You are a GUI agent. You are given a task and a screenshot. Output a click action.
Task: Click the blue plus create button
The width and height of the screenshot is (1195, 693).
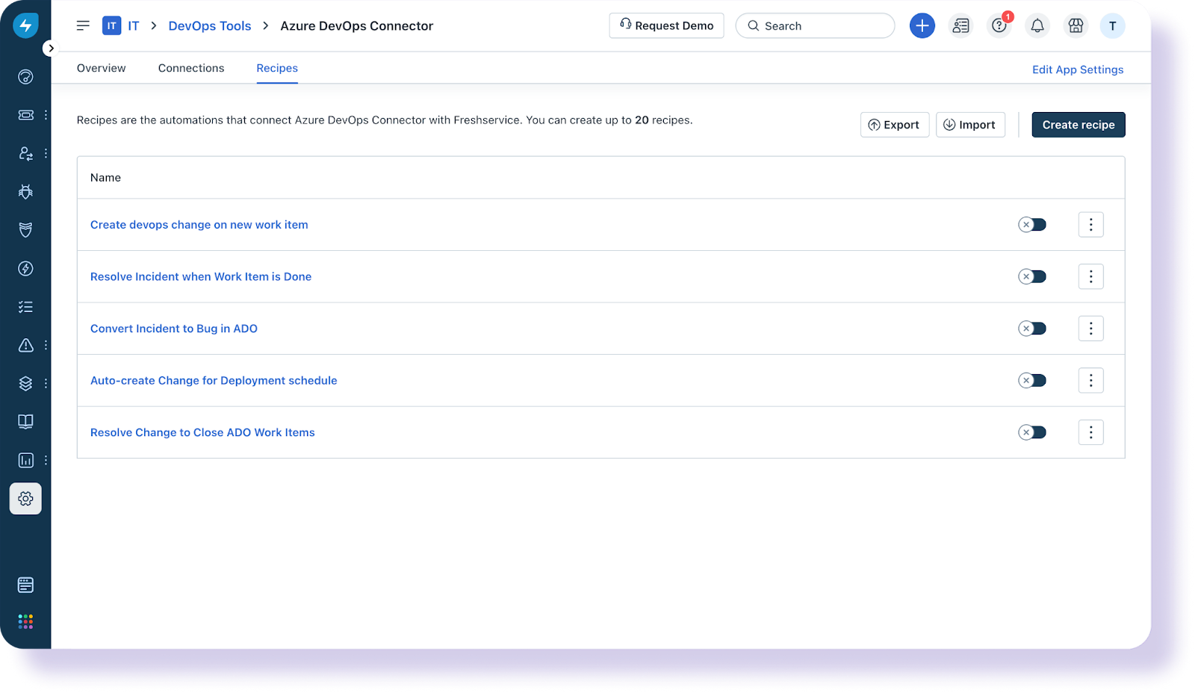coord(922,25)
